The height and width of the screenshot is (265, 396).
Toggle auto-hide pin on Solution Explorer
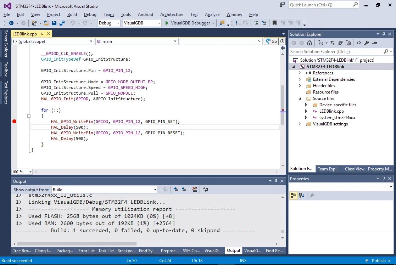384,34
